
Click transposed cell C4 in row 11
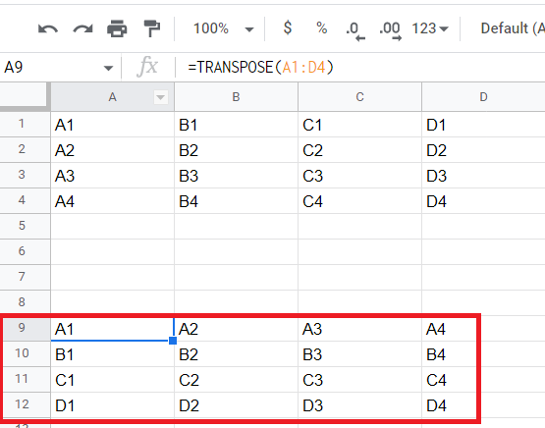click(483, 380)
